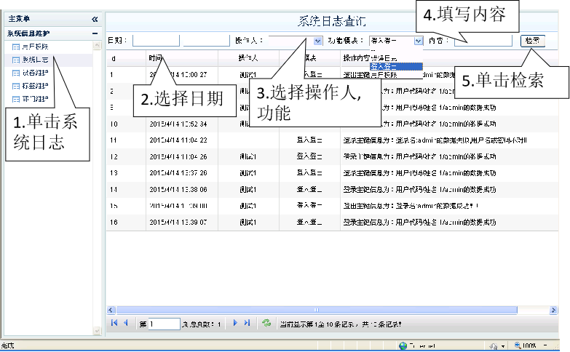Open the 操作人 dropdown arrow
This screenshot has height=352, width=570.
(317, 41)
